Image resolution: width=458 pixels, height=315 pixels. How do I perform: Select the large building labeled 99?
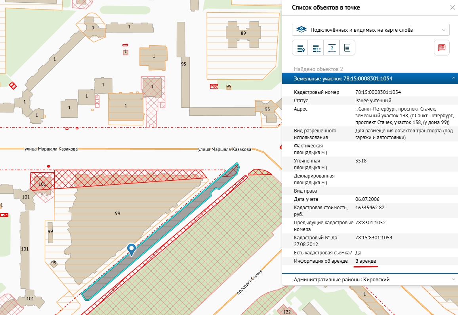click(117, 214)
